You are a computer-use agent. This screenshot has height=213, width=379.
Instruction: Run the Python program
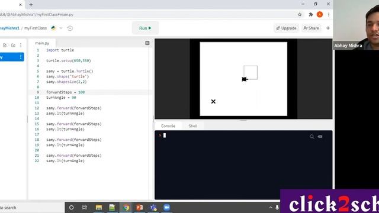[x=145, y=28]
